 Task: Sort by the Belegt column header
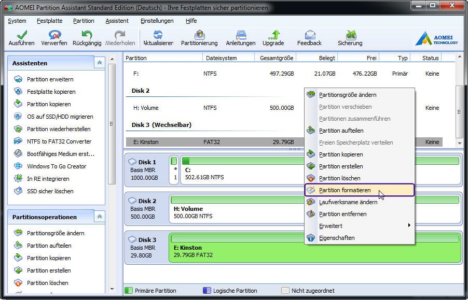(316, 58)
